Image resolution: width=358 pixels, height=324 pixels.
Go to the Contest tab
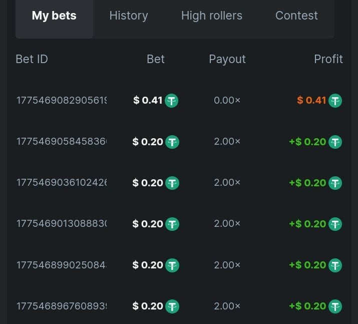(296, 16)
